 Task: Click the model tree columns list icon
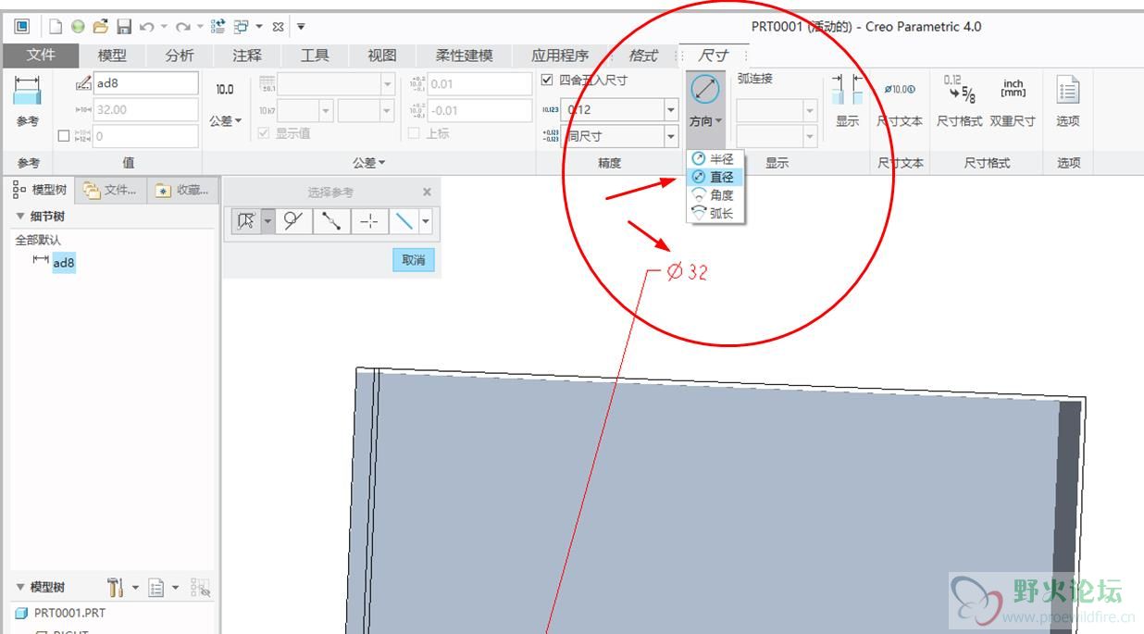pyautogui.click(x=156, y=587)
